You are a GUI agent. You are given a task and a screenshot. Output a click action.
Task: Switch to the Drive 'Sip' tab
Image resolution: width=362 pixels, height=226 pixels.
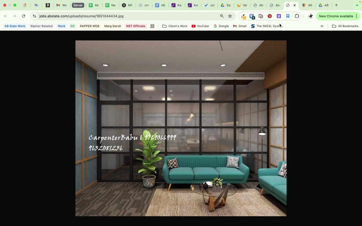tap(226, 5)
